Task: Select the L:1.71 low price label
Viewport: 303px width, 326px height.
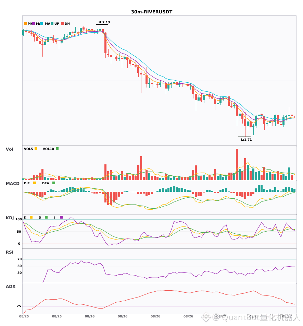Action: click(246, 140)
